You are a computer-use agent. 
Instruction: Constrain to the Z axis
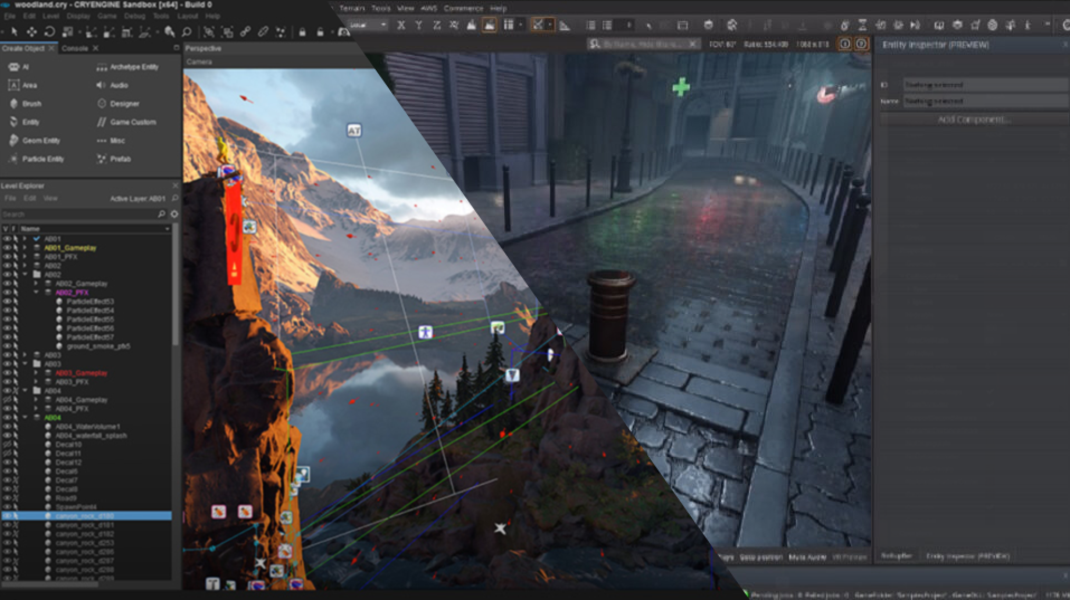coord(436,25)
